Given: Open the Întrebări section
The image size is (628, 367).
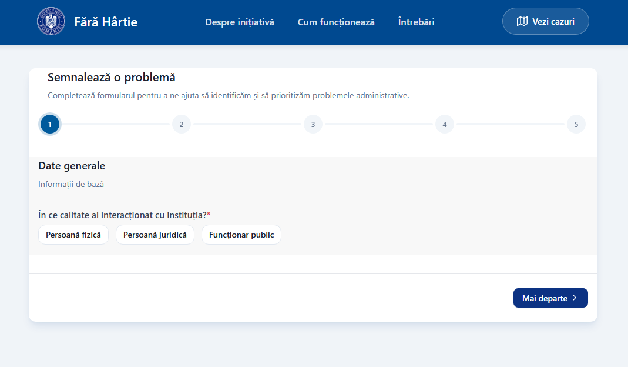Looking at the screenshot, I should pos(416,22).
